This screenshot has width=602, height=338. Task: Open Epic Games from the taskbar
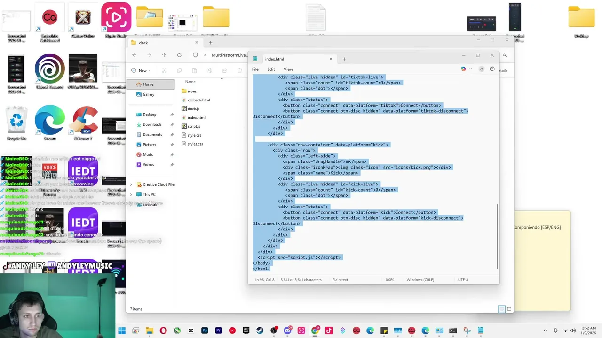pyautogui.click(x=246, y=331)
